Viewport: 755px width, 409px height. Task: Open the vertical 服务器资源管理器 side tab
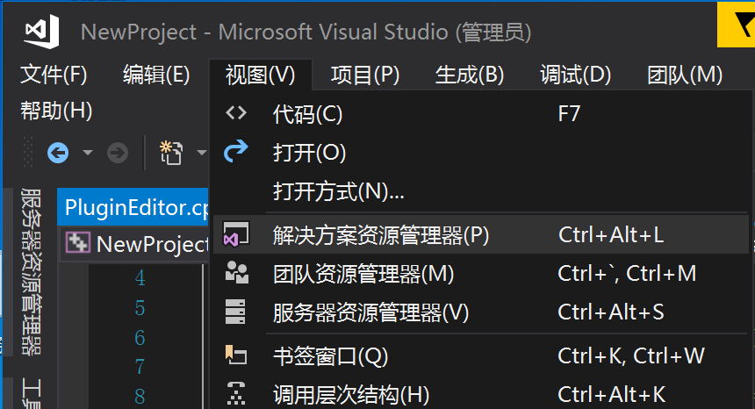click(x=32, y=270)
